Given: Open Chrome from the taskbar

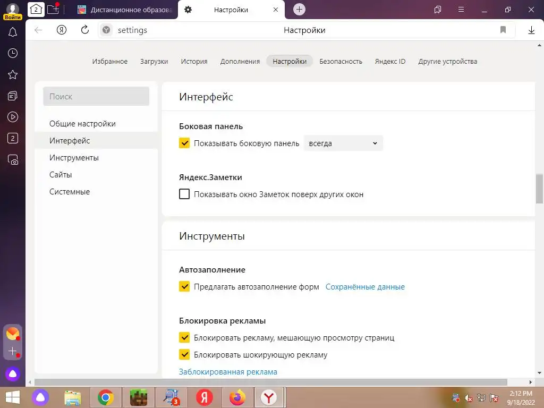Looking at the screenshot, I should [106, 397].
